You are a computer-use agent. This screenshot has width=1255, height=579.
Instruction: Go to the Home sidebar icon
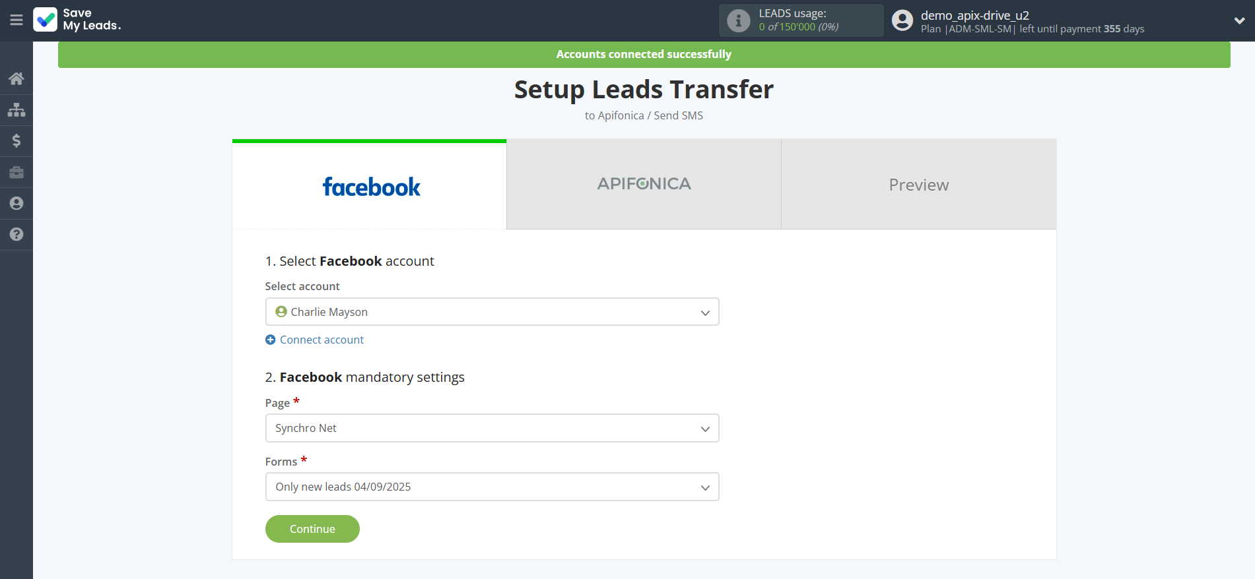pos(17,79)
